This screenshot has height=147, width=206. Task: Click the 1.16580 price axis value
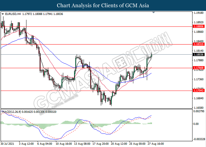tap(199, 108)
